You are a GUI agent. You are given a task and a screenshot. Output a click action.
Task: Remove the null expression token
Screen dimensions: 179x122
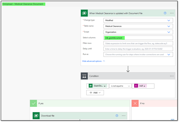tap(144, 86)
